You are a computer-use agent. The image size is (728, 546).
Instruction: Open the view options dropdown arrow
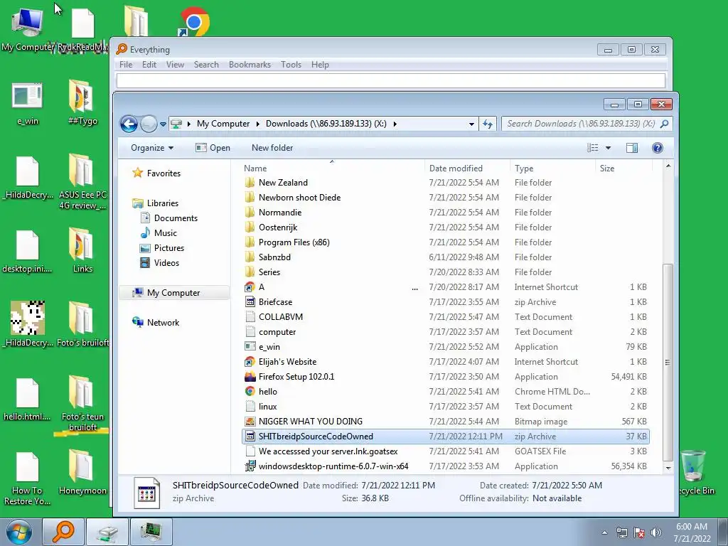tap(609, 148)
